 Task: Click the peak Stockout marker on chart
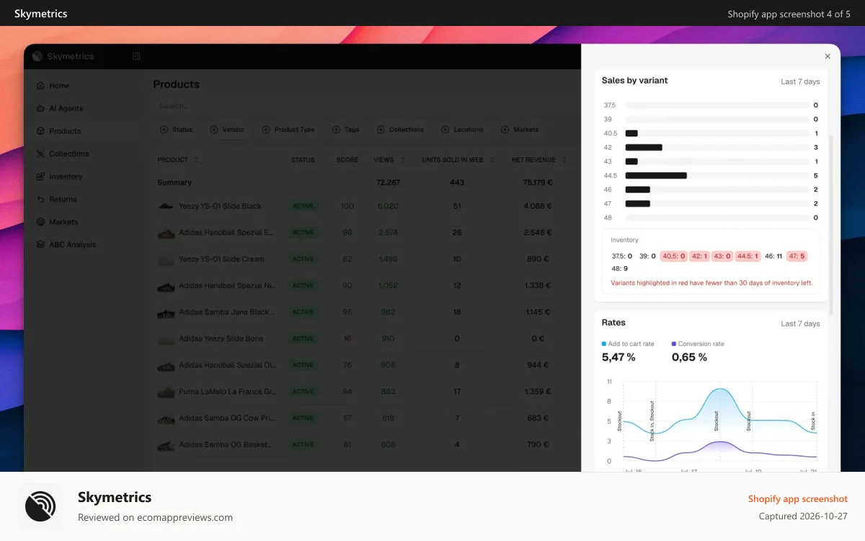pyautogui.click(x=717, y=421)
